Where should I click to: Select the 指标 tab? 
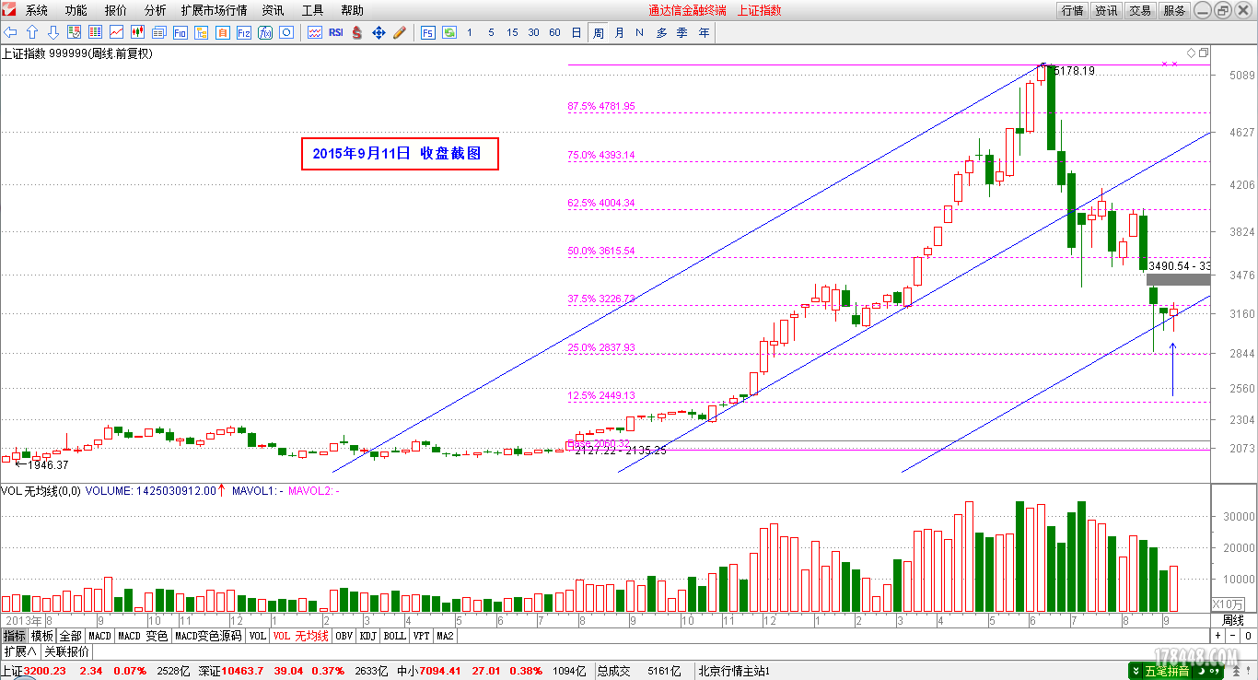click(15, 636)
